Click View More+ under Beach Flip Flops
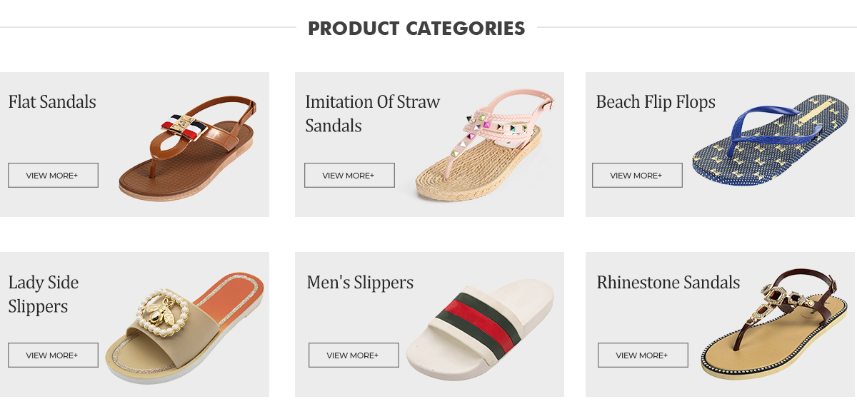 (637, 176)
